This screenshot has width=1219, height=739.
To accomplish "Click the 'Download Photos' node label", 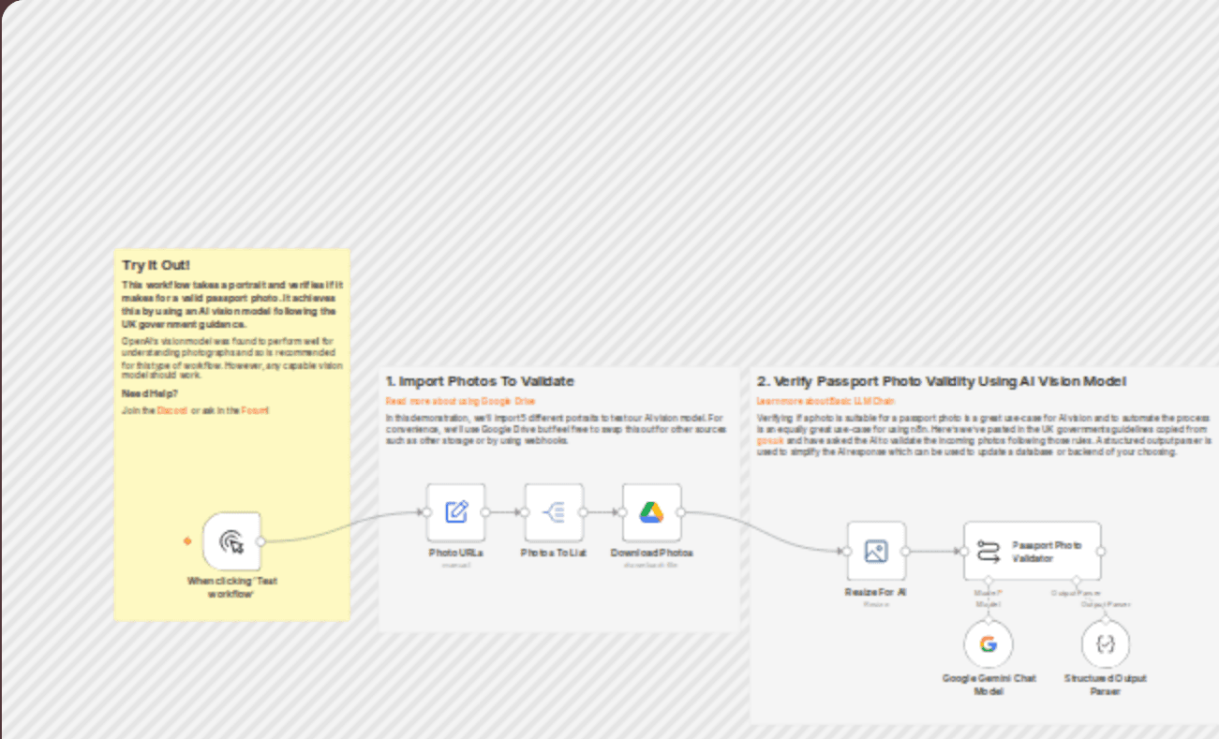I will (x=652, y=553).
